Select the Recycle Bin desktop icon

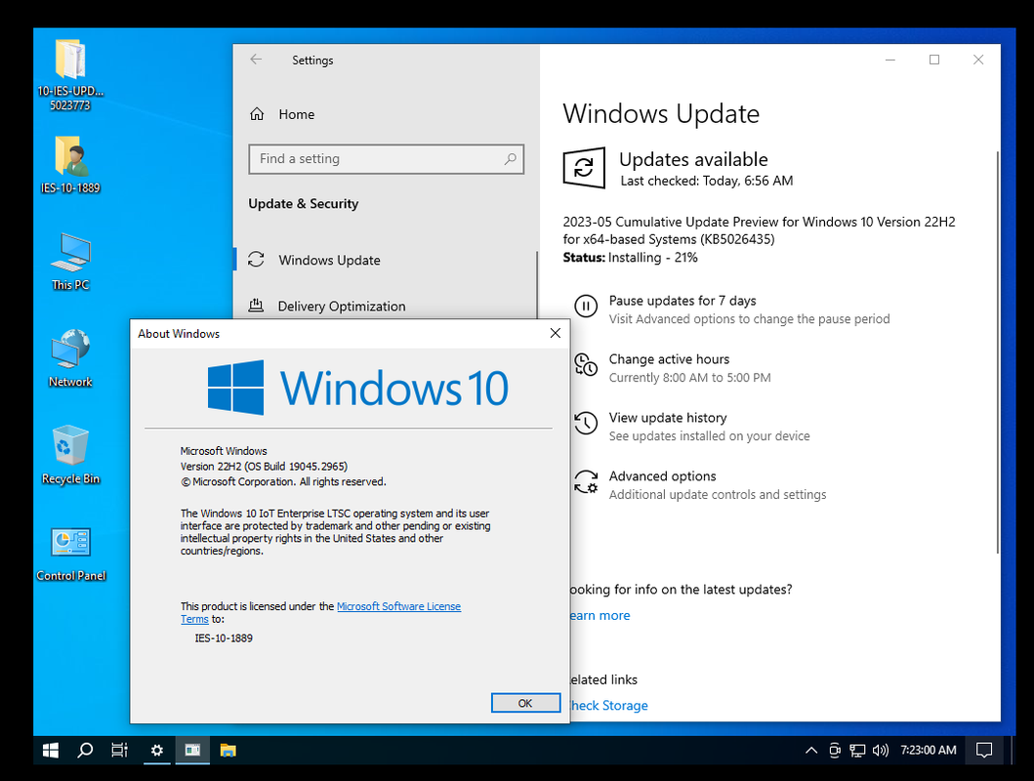coord(70,455)
